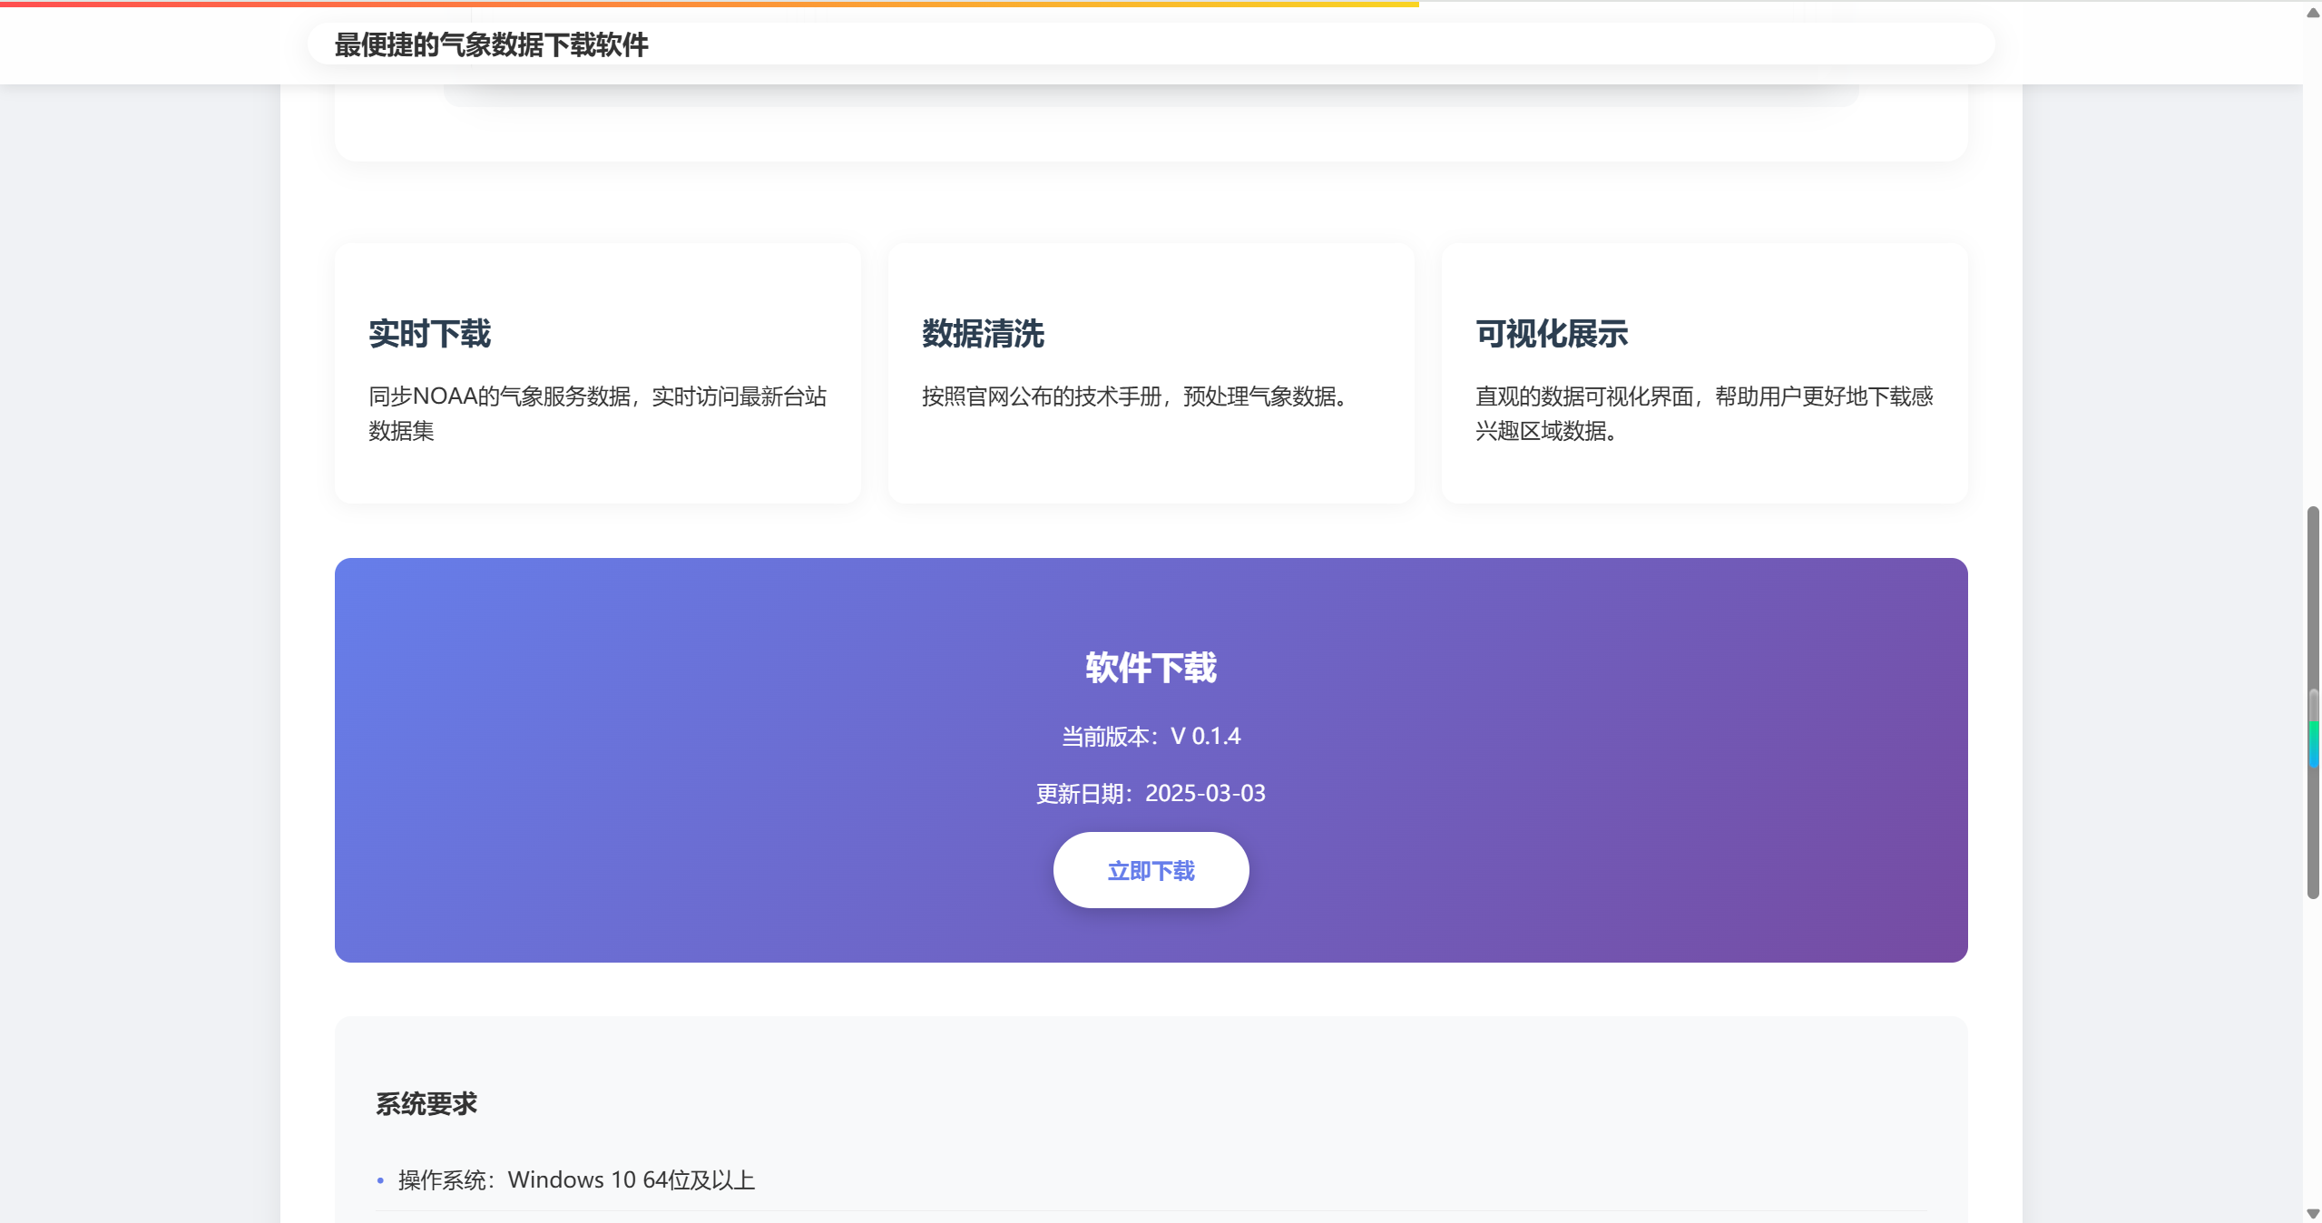Click the 更新日期：2025-03-03 text
Viewport: 2322px width, 1223px height.
pos(1151,793)
